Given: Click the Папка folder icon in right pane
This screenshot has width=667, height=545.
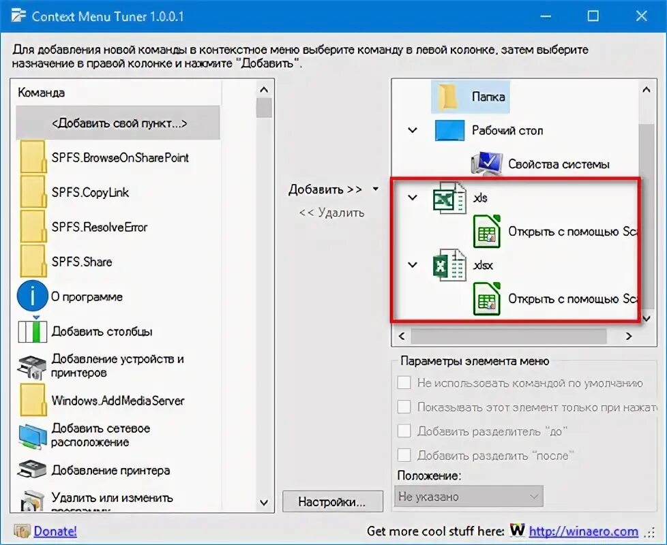Looking at the screenshot, I should pyautogui.click(x=448, y=97).
